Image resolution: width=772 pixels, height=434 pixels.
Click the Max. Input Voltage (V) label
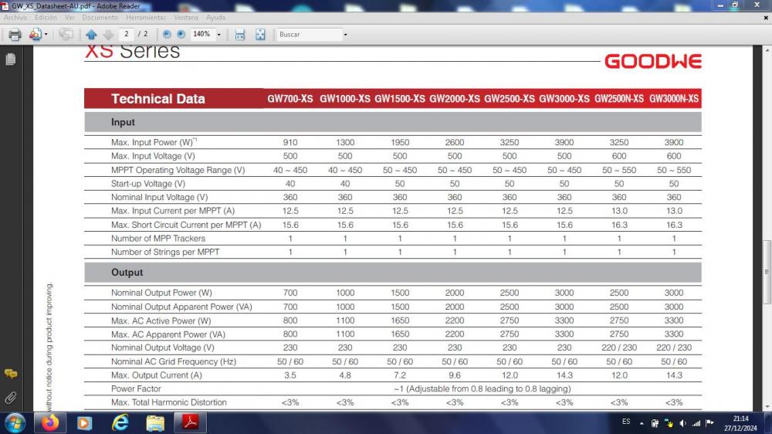coord(153,156)
